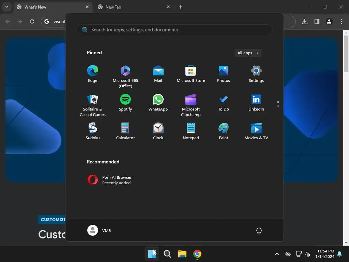Open network status tray icon
This screenshot has height=262, width=349.
(299, 254)
